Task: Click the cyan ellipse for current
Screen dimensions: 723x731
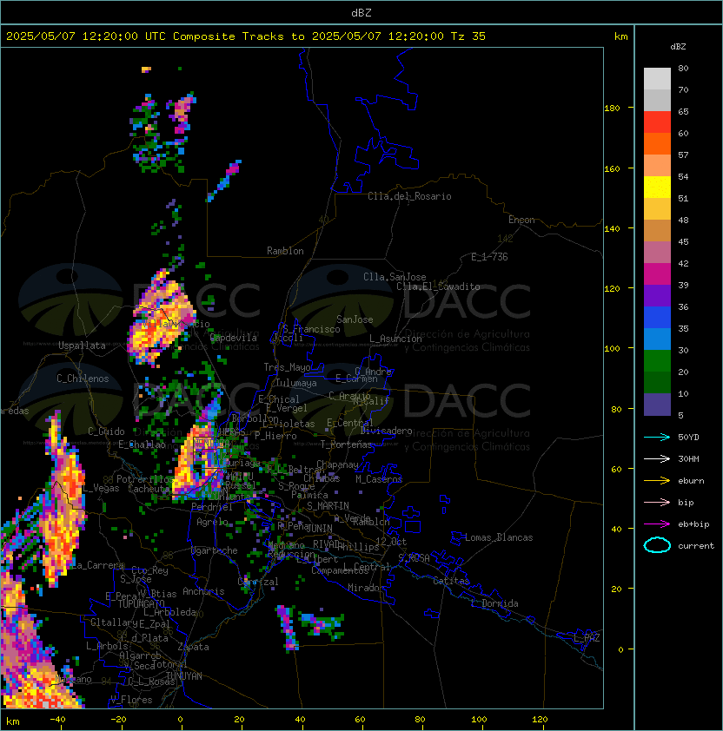Action: [657, 545]
